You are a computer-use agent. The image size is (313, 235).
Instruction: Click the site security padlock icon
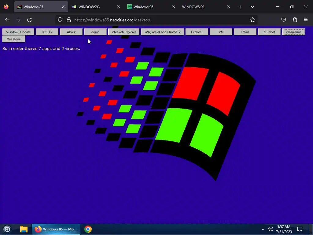click(69, 20)
